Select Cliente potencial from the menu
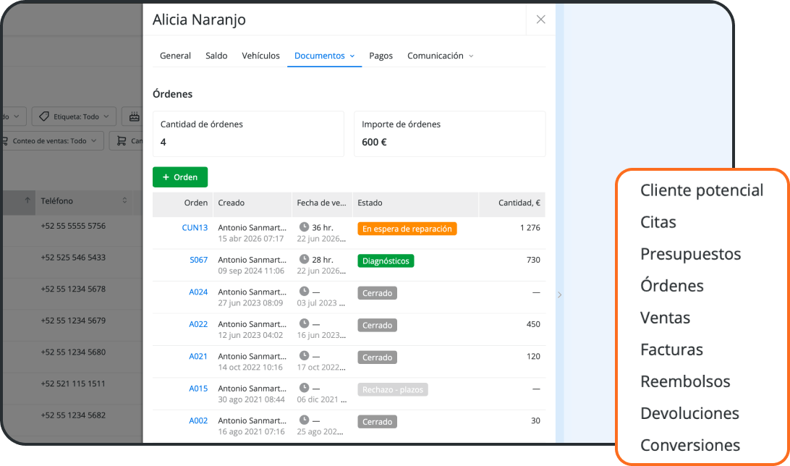This screenshot has width=790, height=466. click(701, 190)
